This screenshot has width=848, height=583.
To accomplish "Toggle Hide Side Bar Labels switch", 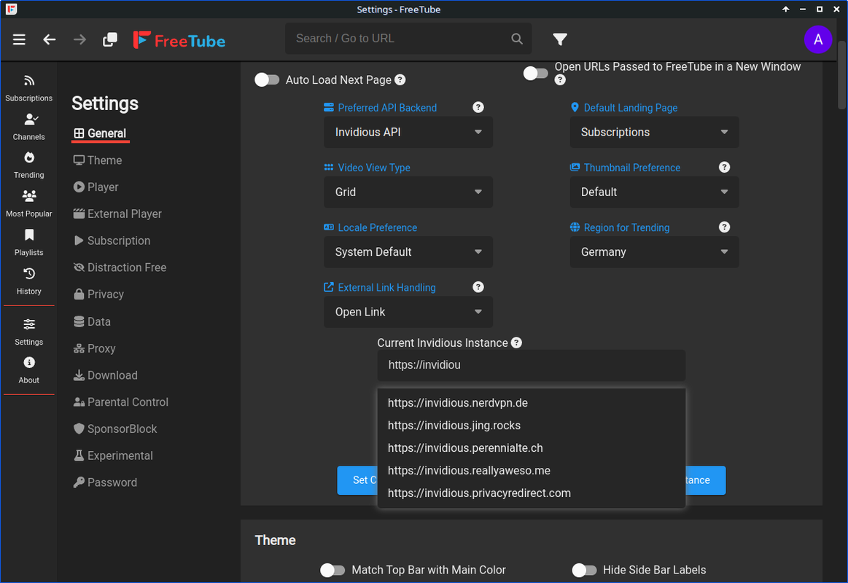I will (x=585, y=570).
